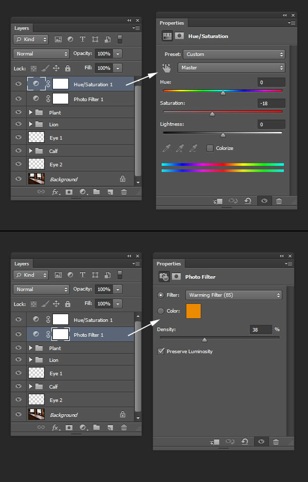
Task: Open the Warming Filter (85) dropdown
Action: (234, 295)
